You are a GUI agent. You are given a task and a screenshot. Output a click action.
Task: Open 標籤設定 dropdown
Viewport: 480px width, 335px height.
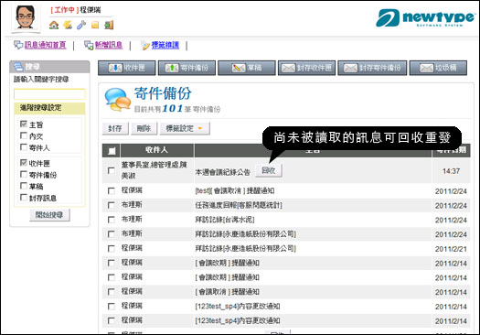coord(185,128)
